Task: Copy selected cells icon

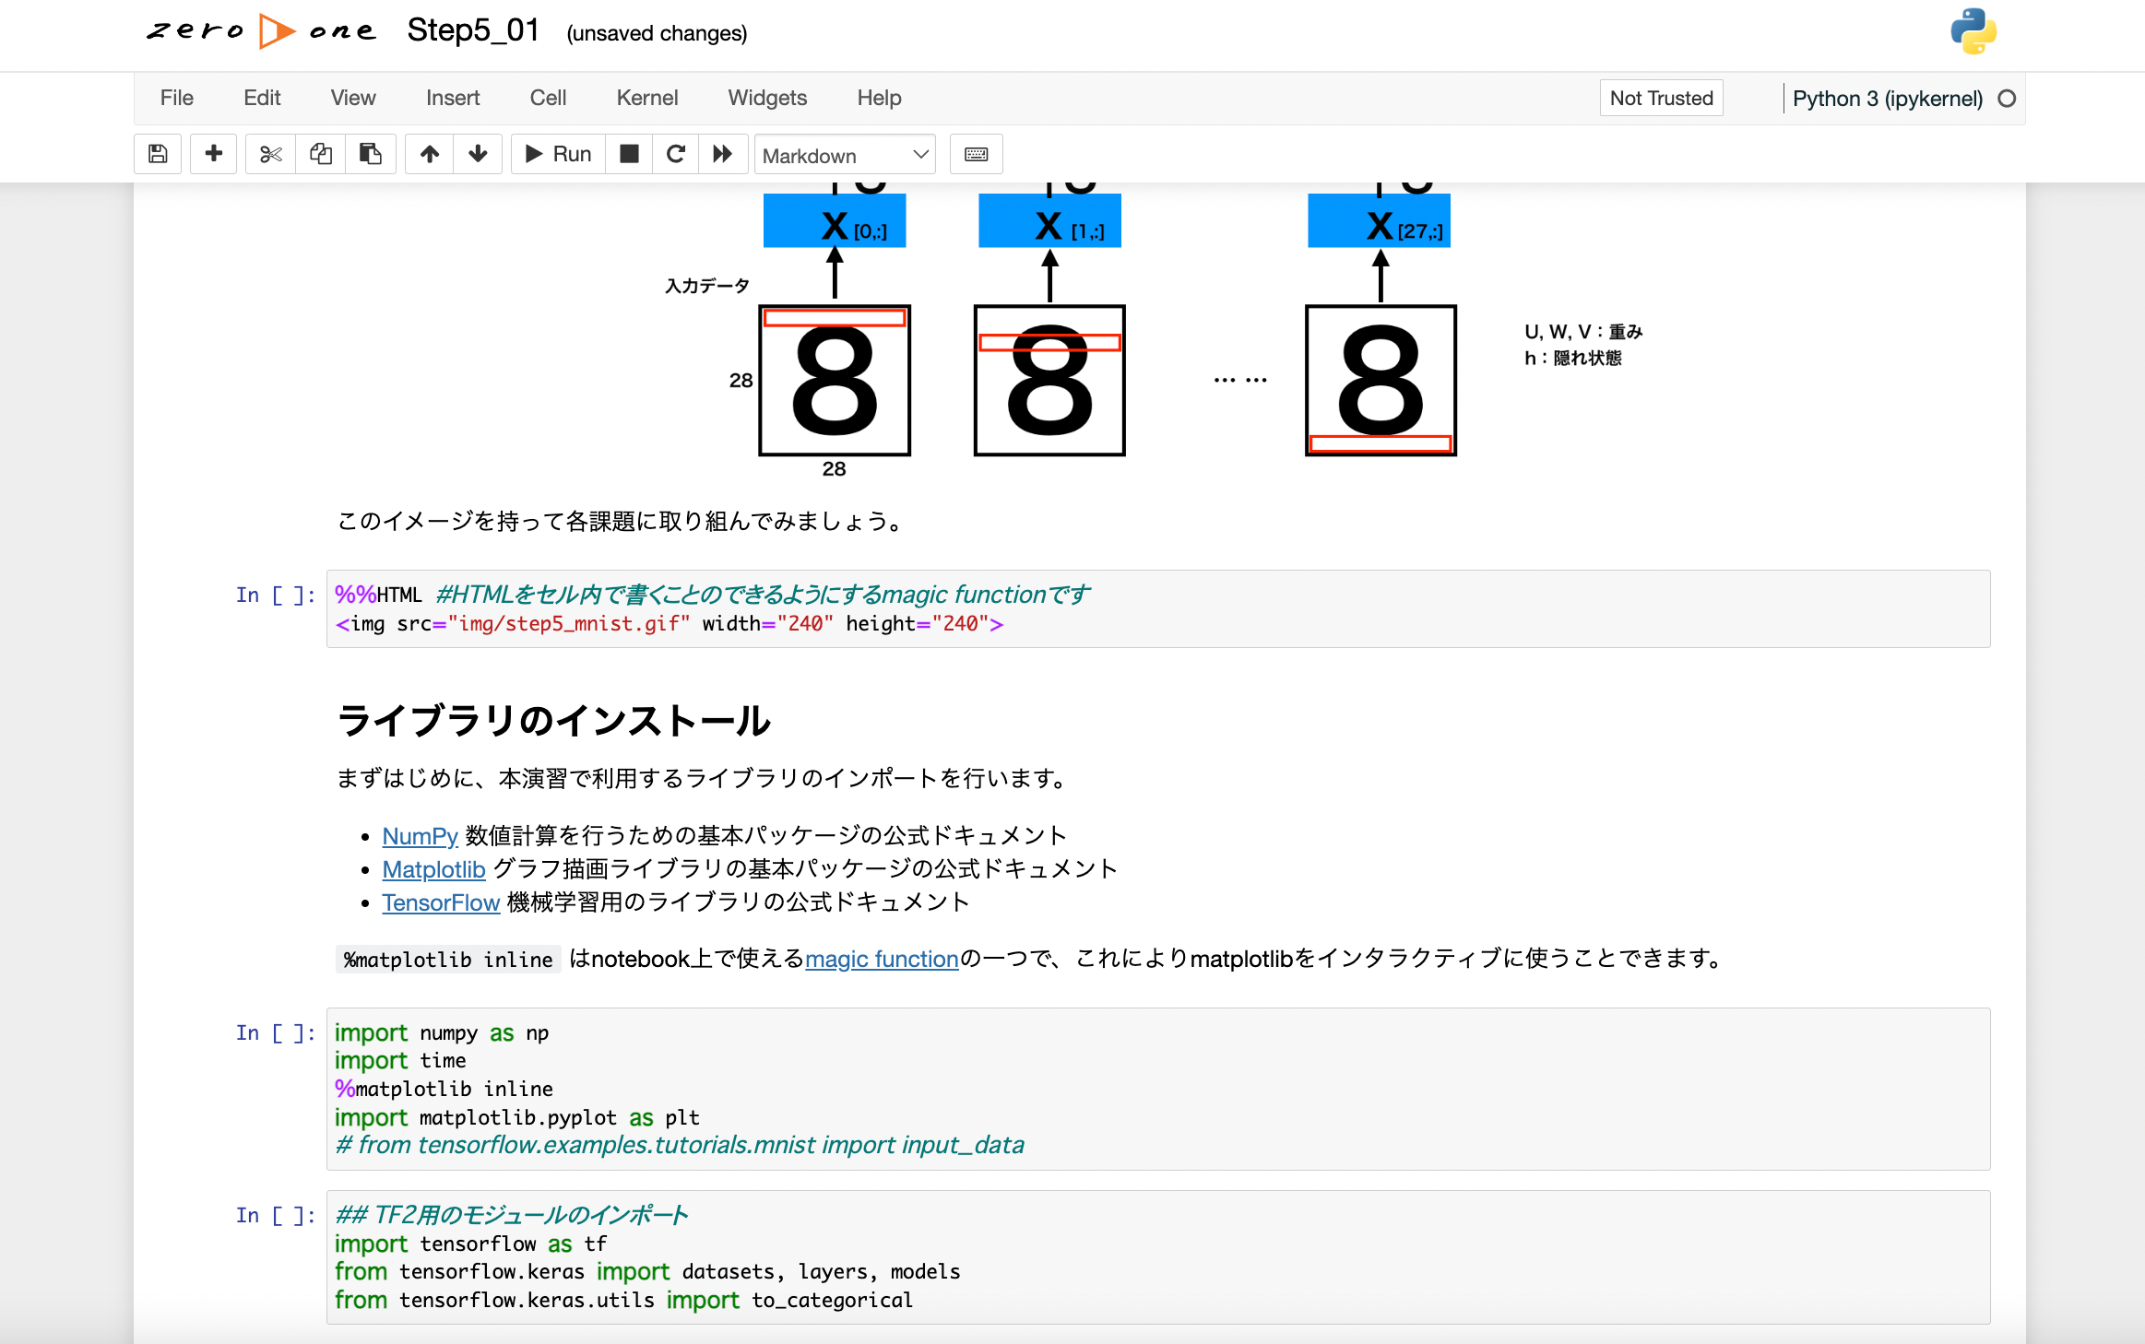Action: [x=321, y=154]
